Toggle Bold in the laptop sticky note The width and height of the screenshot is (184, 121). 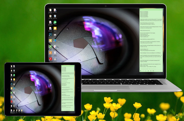(x=141, y=71)
